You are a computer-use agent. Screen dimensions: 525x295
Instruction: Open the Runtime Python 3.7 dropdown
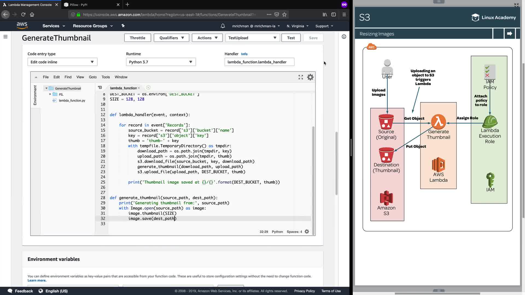click(161, 62)
